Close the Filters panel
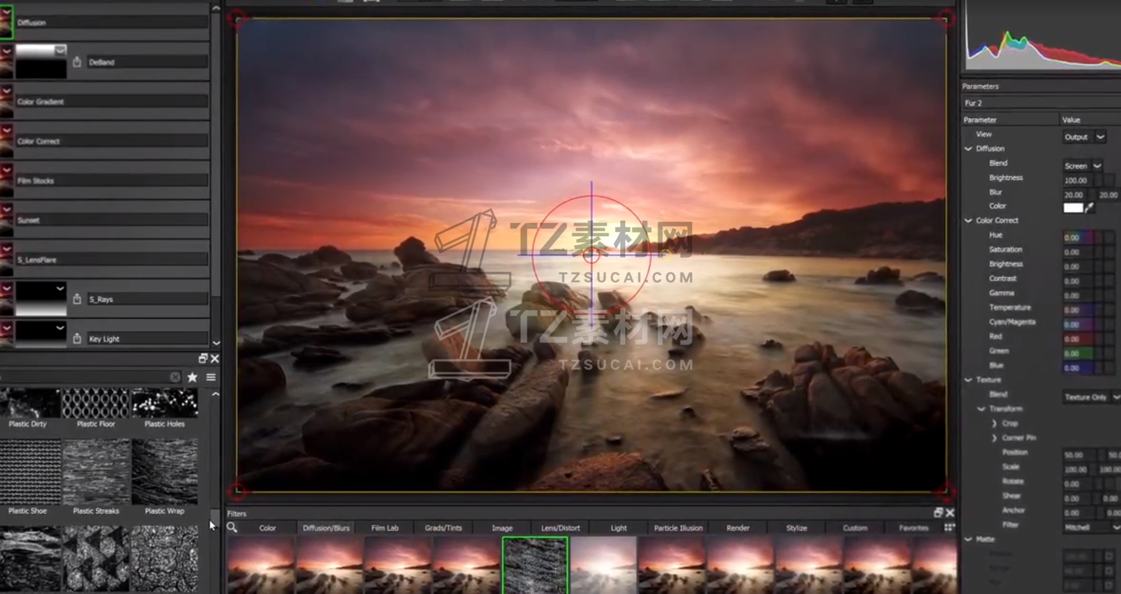The image size is (1121, 594). pyautogui.click(x=950, y=512)
